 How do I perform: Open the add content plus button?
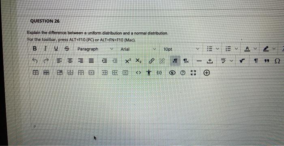207,73
